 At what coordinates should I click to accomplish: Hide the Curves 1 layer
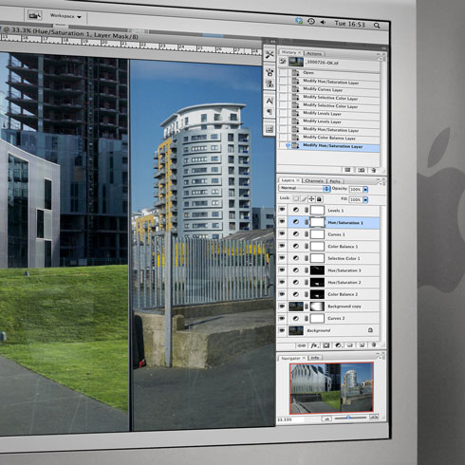(x=282, y=233)
